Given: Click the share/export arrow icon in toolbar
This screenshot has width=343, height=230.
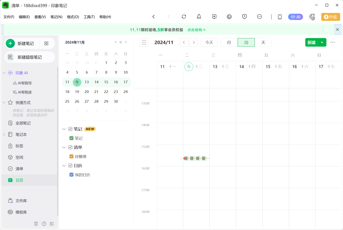Looking at the screenshot, I should point(214,17).
